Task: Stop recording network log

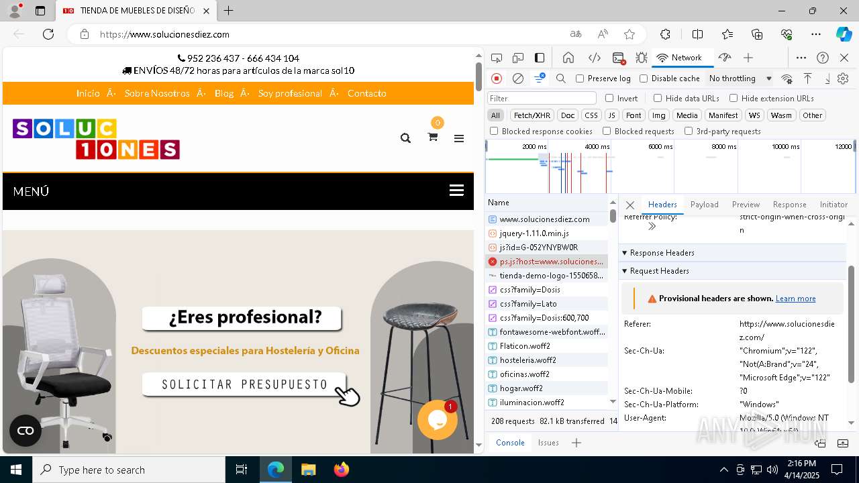Action: click(x=497, y=78)
